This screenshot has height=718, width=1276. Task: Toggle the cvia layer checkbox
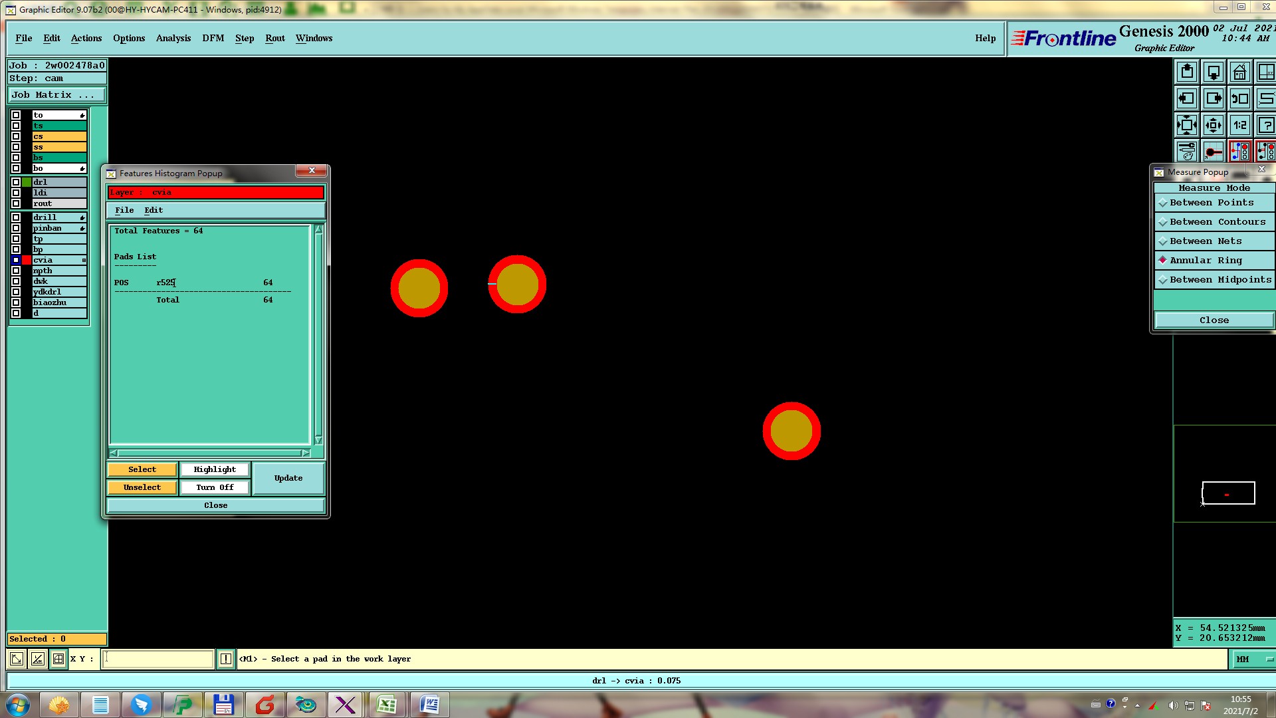(16, 260)
